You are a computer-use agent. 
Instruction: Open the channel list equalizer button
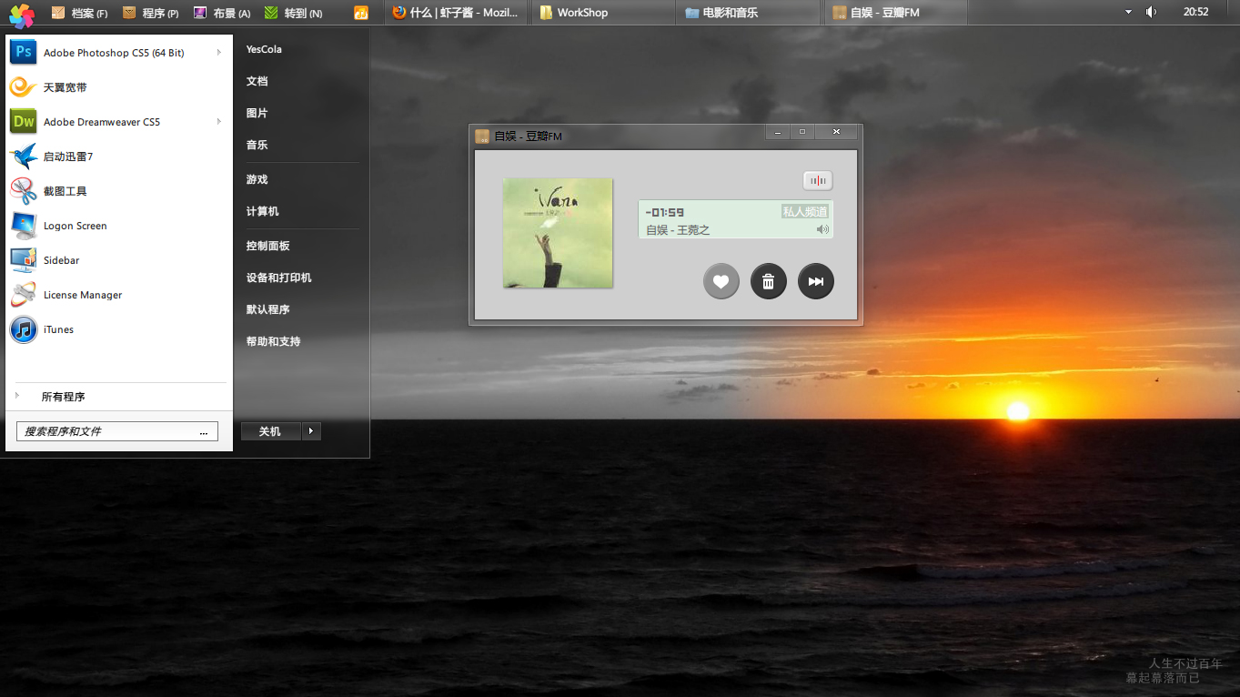pyautogui.click(x=818, y=181)
